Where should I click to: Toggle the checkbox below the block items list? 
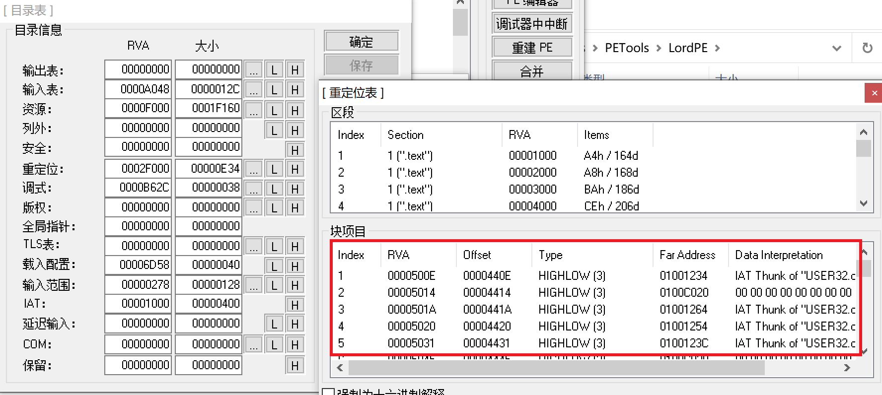click(x=328, y=392)
